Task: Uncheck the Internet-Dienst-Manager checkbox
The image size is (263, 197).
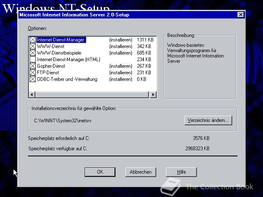Action: [32, 40]
